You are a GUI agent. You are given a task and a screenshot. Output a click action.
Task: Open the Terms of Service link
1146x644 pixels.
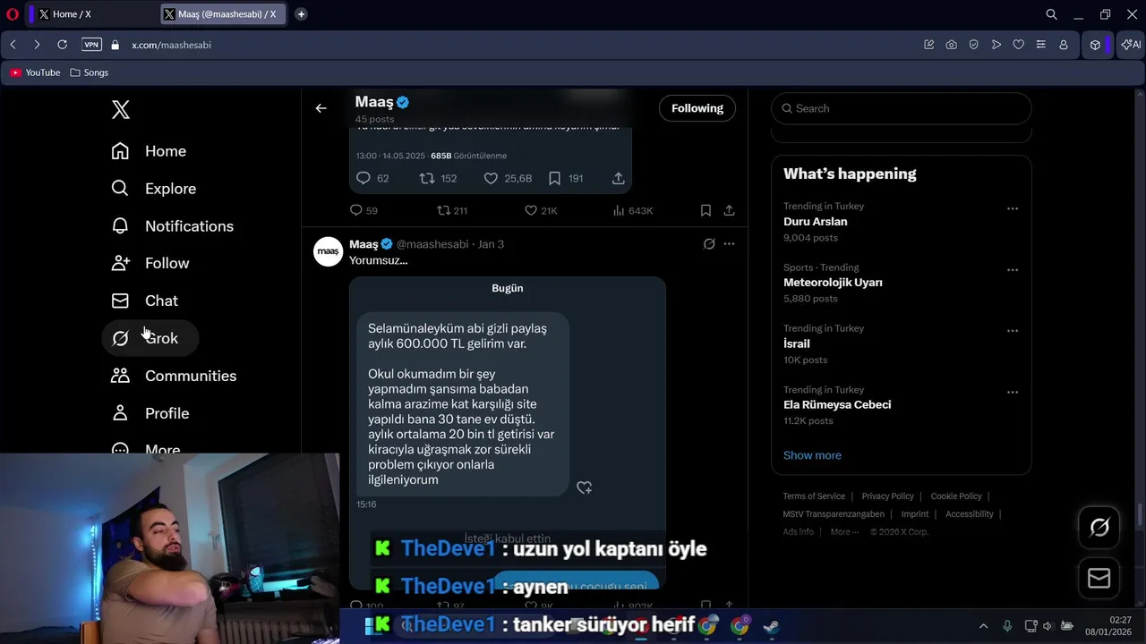click(x=814, y=496)
